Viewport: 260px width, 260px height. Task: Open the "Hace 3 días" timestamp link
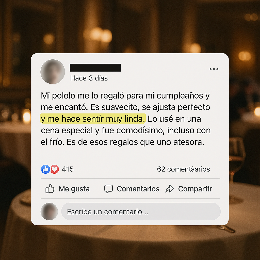point(89,78)
